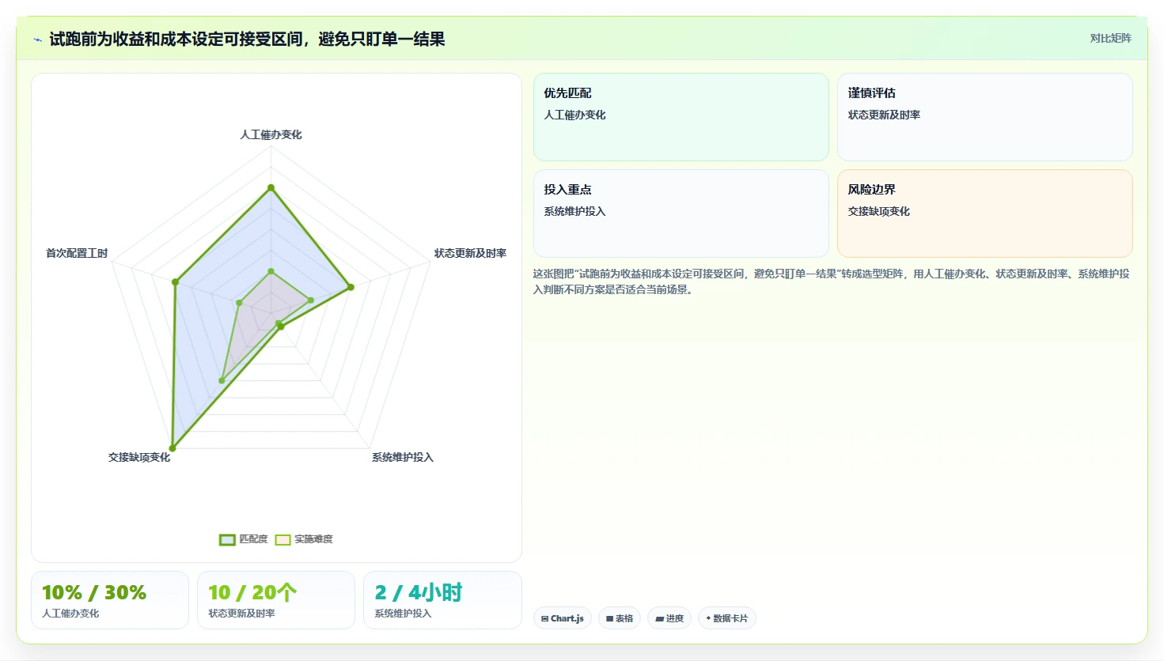The width and height of the screenshot is (1164, 661).
Task: Click the 实施难度 legend color box
Action: tap(282, 540)
